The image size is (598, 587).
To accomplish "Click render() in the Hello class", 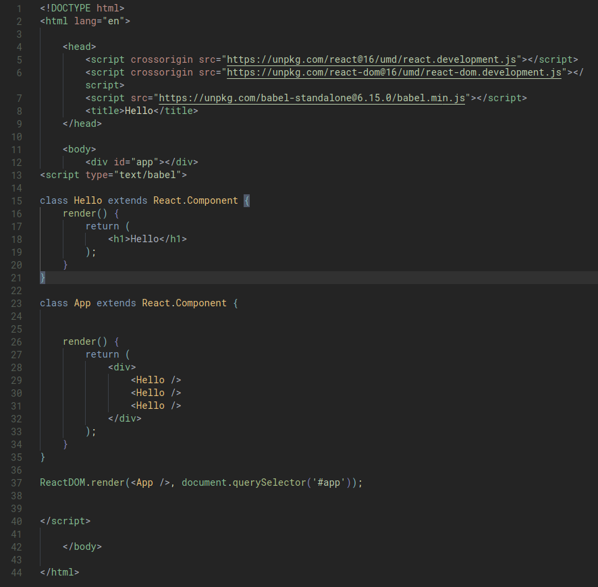I will [85, 213].
